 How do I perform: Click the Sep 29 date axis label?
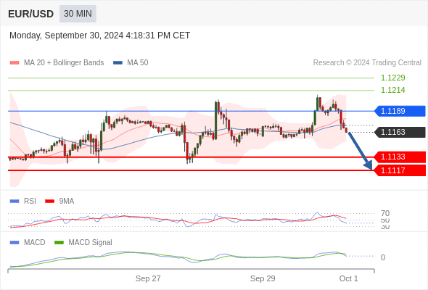[x=263, y=278]
